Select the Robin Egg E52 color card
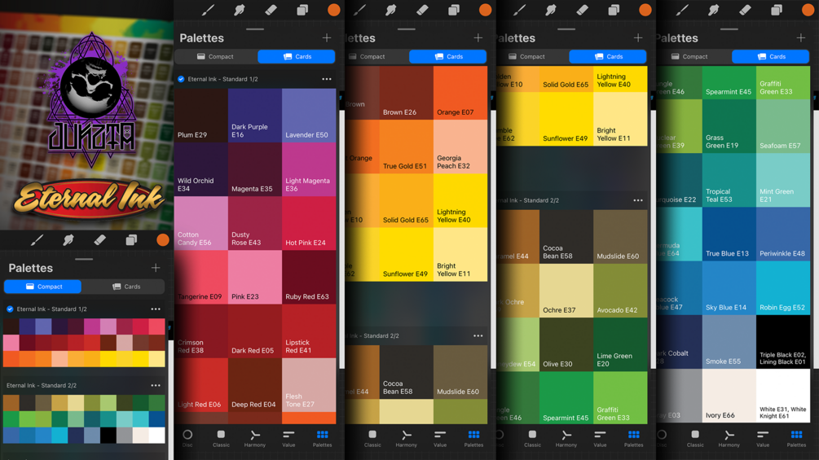Image resolution: width=819 pixels, height=460 pixels. tap(783, 288)
